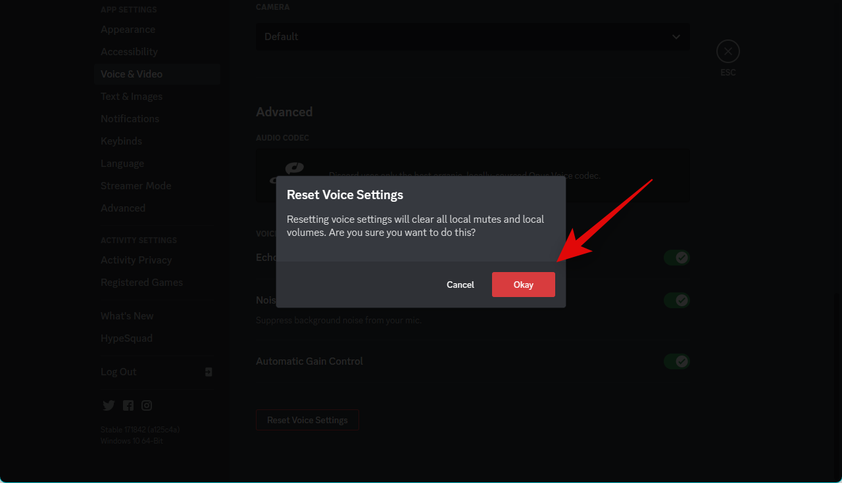Screen dimensions: 842x483
Task: Click the Reset Voice Settings button
Action: click(307, 420)
